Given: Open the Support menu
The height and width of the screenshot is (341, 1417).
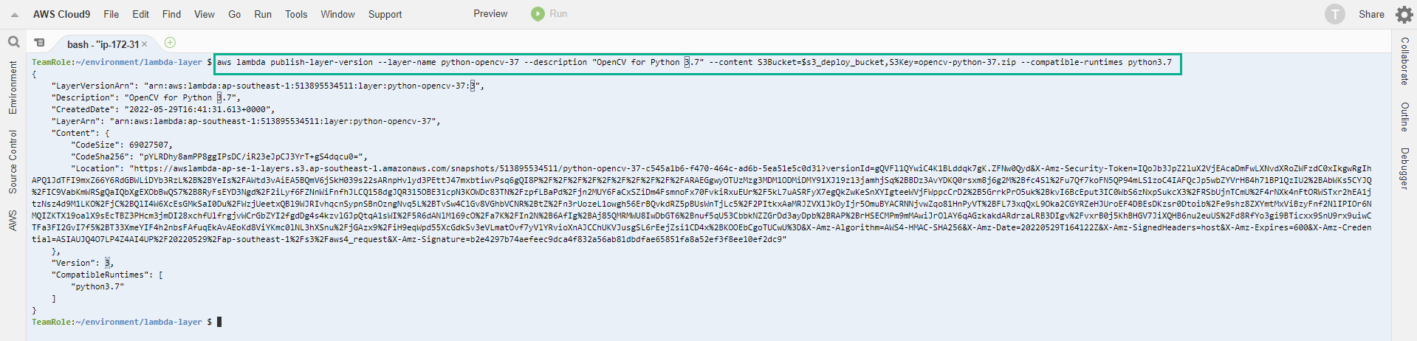Looking at the screenshot, I should (x=385, y=14).
